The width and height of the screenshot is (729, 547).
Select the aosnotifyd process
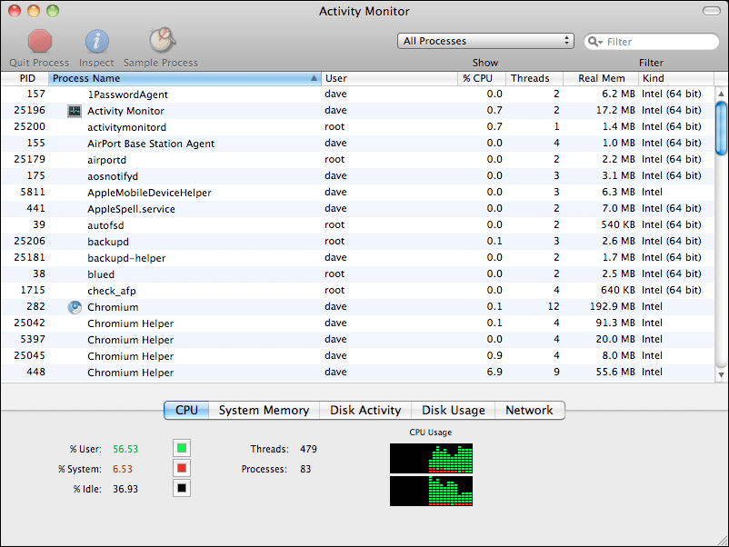click(x=357, y=176)
